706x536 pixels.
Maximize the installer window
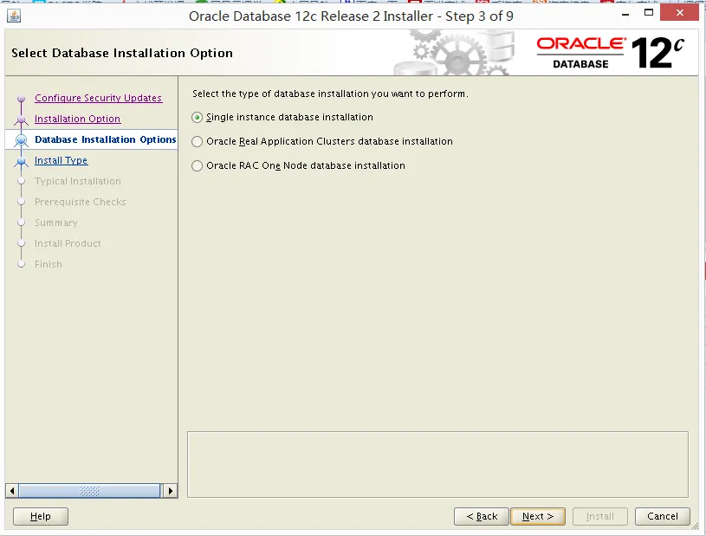(649, 13)
